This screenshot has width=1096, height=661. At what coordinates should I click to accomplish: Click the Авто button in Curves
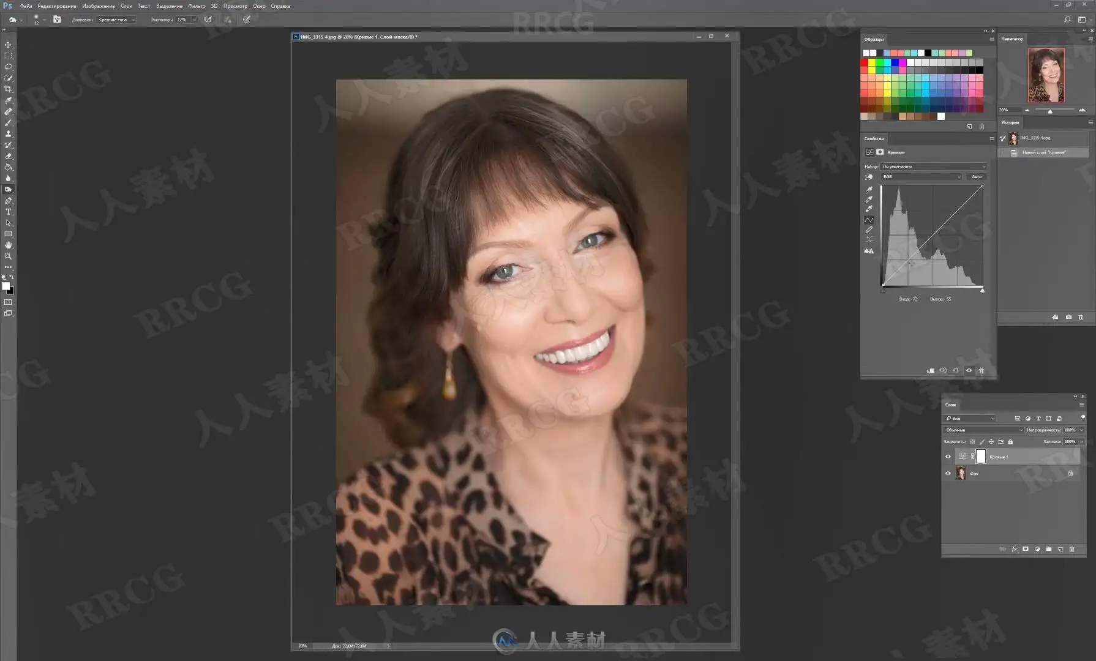(977, 177)
